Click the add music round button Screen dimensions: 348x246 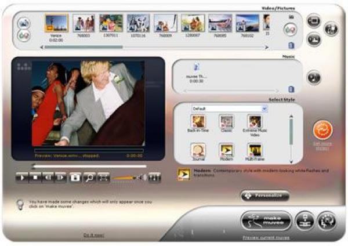coord(314,77)
